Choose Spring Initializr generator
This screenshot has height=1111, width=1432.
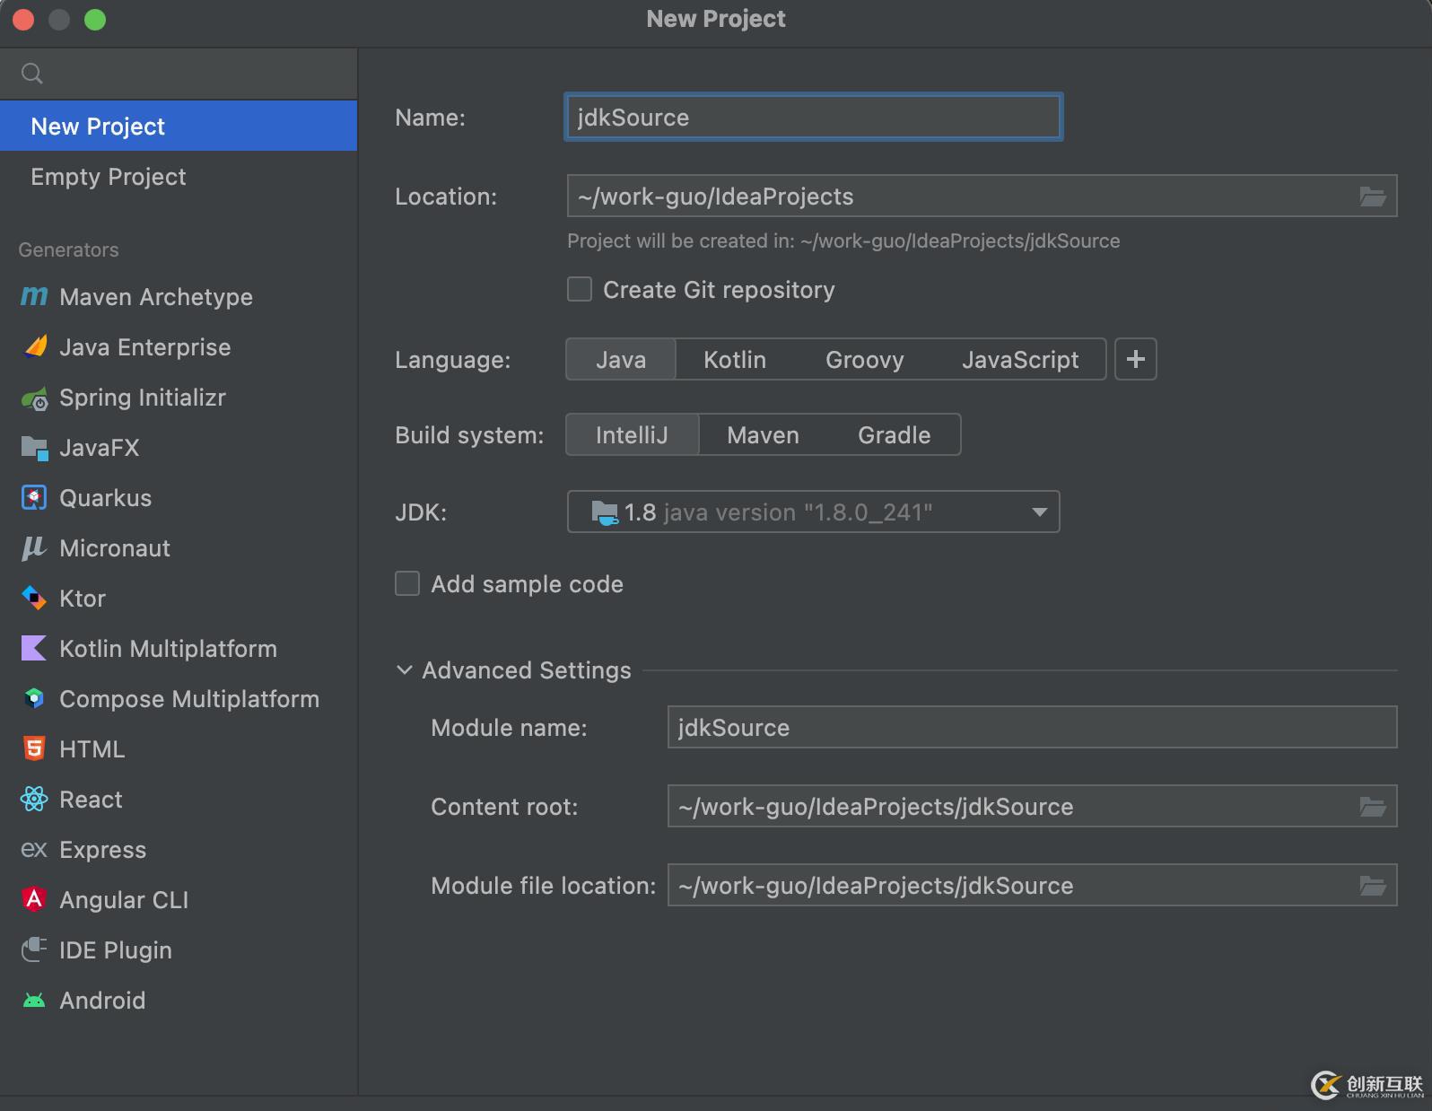(179, 397)
